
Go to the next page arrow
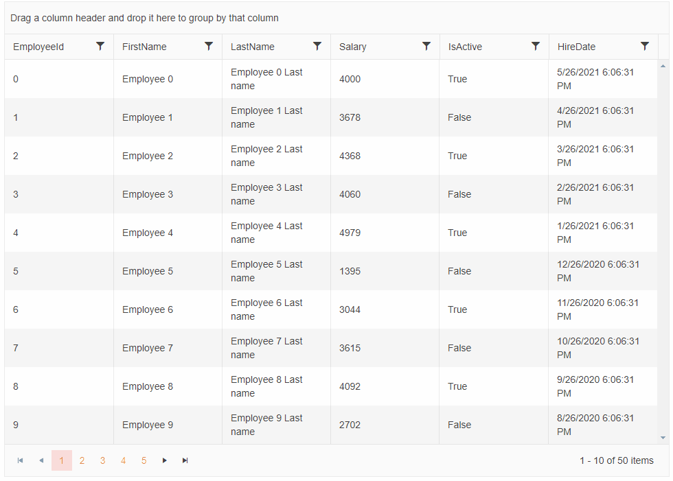(x=164, y=460)
